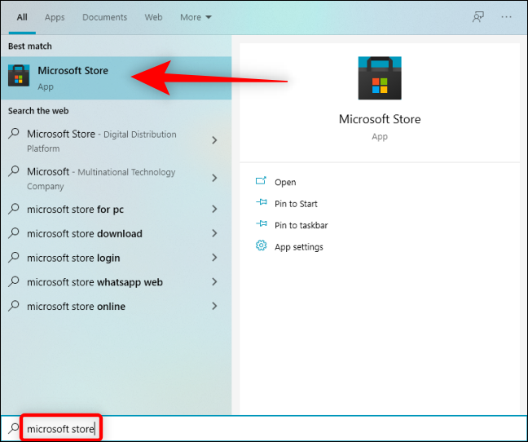Expand the Digital Distribution Platform result chevron

coord(214,140)
